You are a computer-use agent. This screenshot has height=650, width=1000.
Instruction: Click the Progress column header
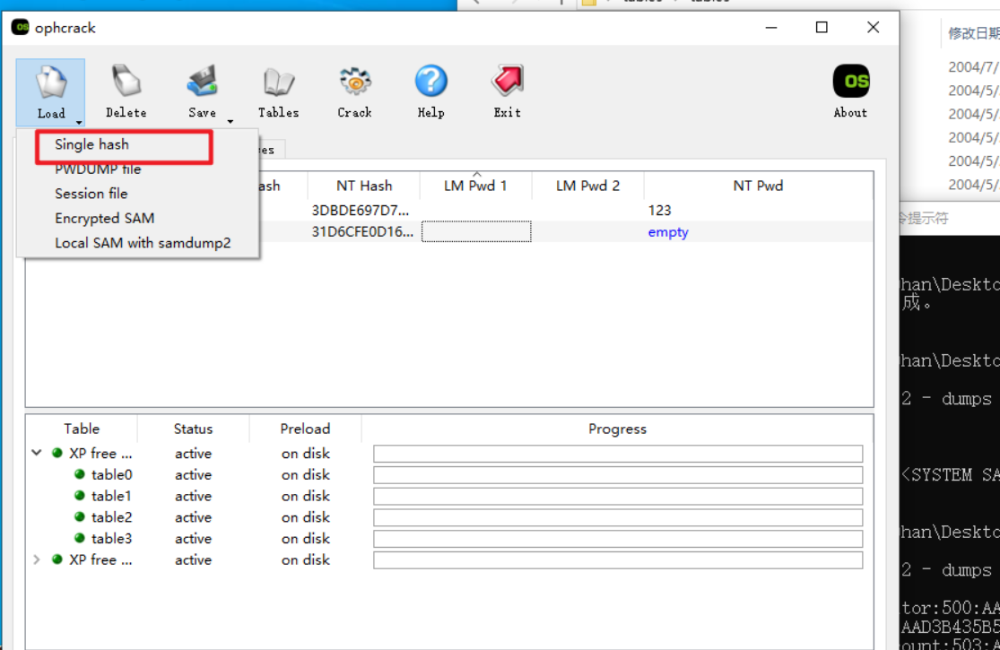617,429
